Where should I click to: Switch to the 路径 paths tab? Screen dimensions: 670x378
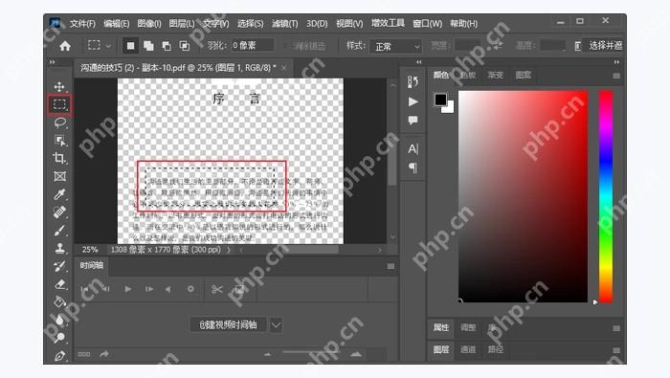pyautogui.click(x=496, y=349)
